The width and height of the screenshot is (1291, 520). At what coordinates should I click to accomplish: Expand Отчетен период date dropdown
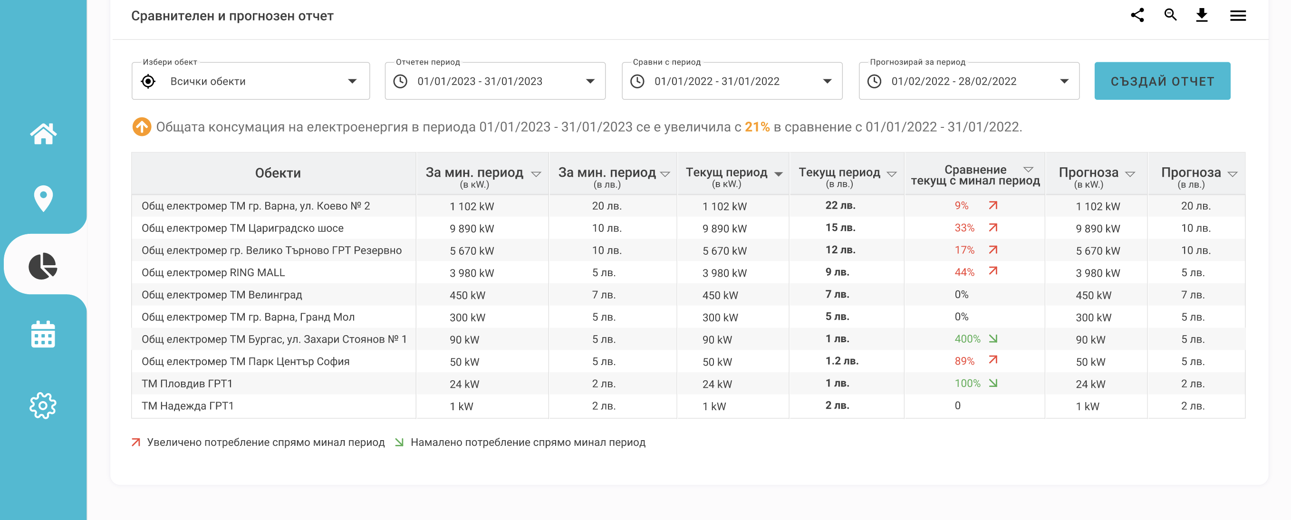(x=590, y=81)
